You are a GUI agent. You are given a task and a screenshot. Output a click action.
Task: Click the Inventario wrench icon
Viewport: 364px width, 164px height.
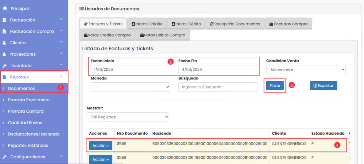tap(4, 66)
